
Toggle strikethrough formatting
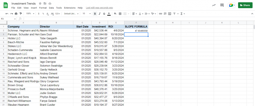[x=104, y=14]
